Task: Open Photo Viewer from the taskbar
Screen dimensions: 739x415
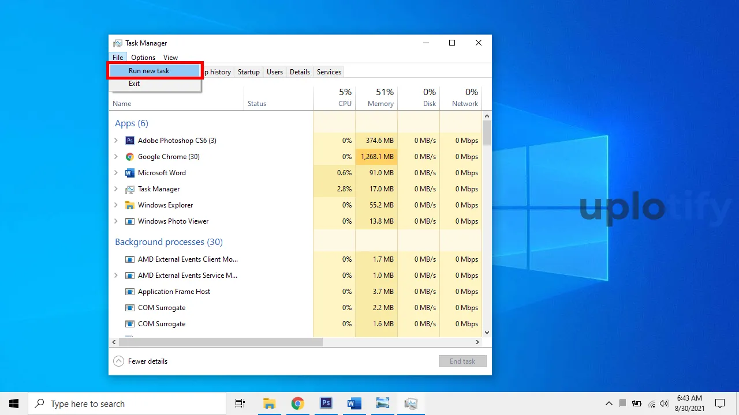Action: click(x=382, y=403)
